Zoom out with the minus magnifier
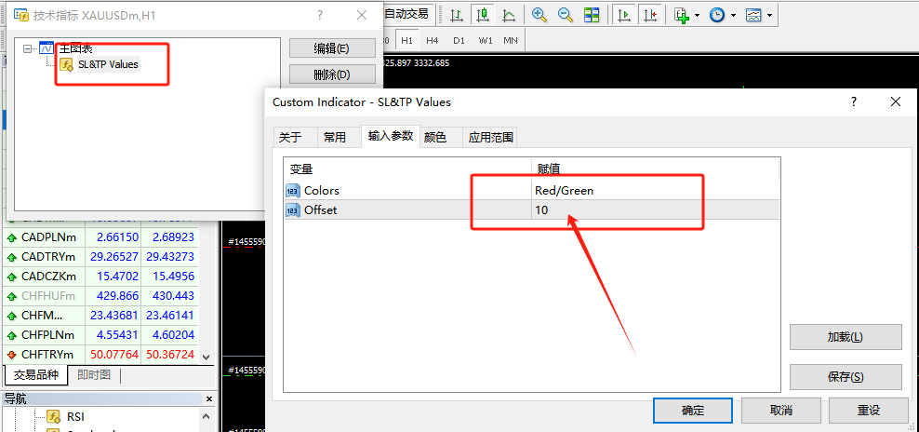Screen dimensions: 919x432 click(x=565, y=15)
